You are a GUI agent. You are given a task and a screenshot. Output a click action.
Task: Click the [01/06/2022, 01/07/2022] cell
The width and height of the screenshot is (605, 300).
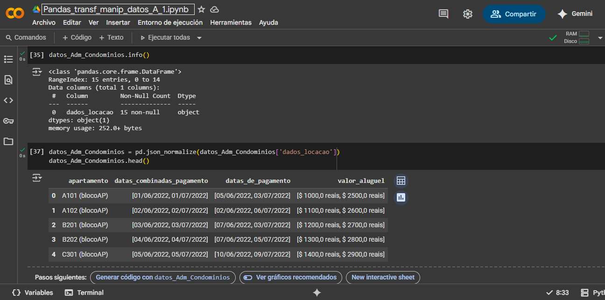click(170, 196)
